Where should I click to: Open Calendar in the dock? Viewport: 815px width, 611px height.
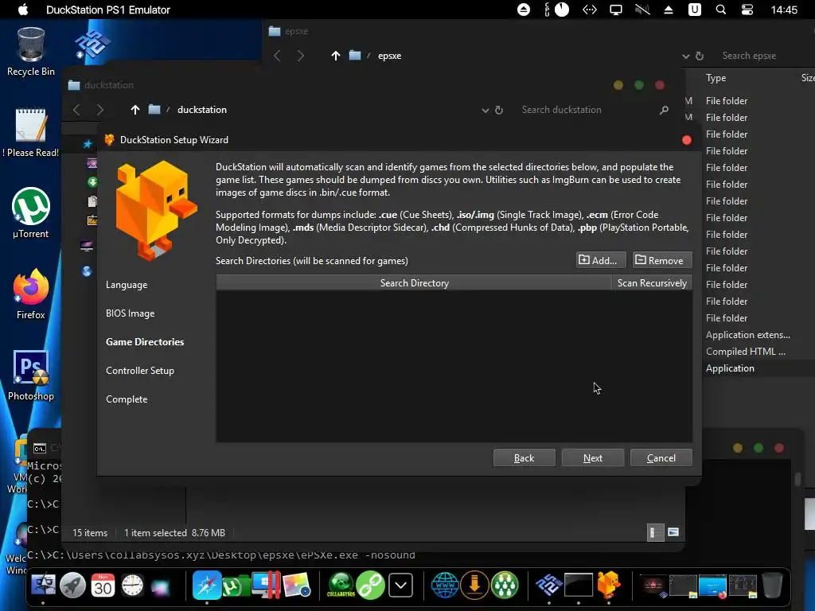(103, 585)
